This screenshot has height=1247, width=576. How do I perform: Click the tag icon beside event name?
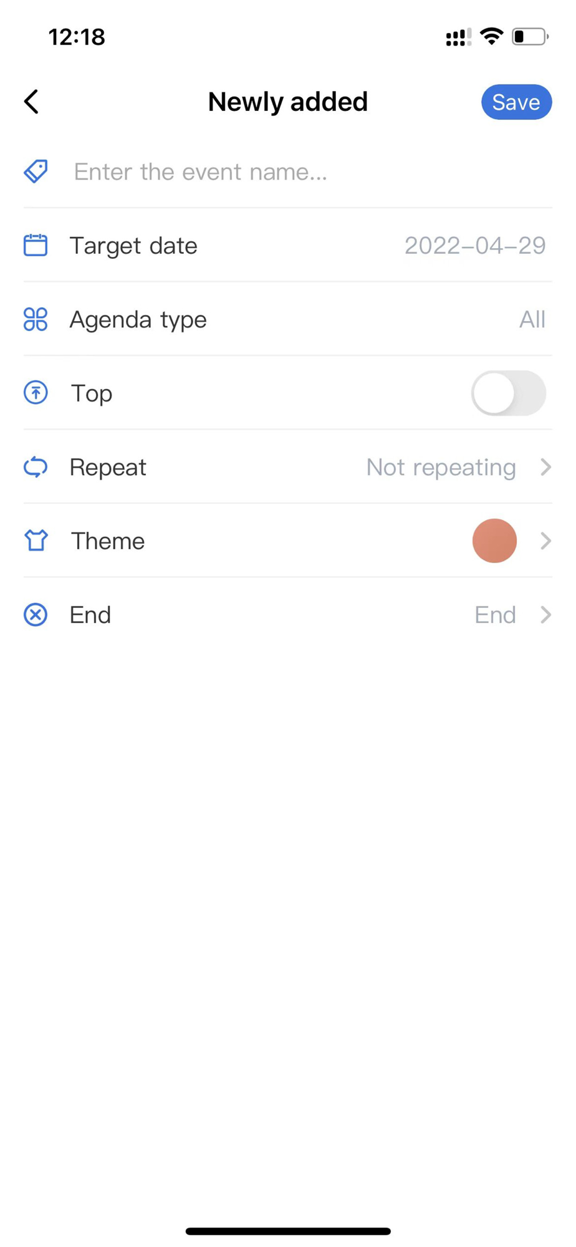36,171
